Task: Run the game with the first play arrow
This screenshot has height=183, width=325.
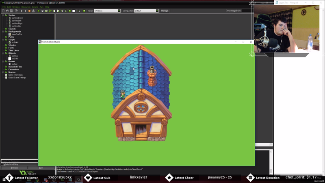Action: (22, 11)
